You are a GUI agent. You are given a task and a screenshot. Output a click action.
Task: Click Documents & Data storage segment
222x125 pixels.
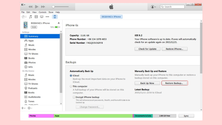[x=143, y=116]
